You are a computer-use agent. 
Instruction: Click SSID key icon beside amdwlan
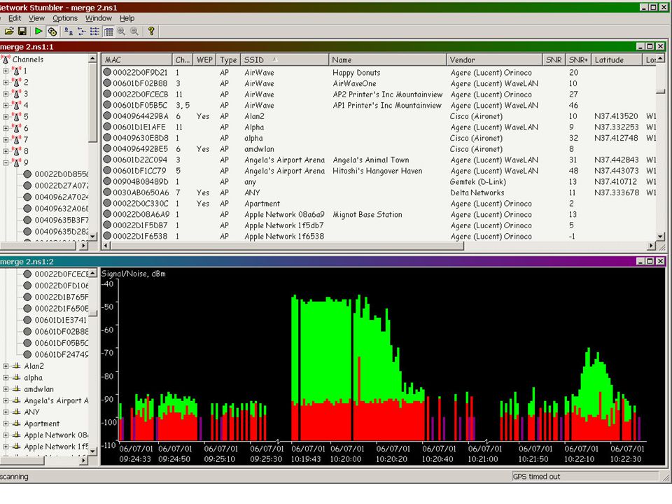tap(17, 389)
